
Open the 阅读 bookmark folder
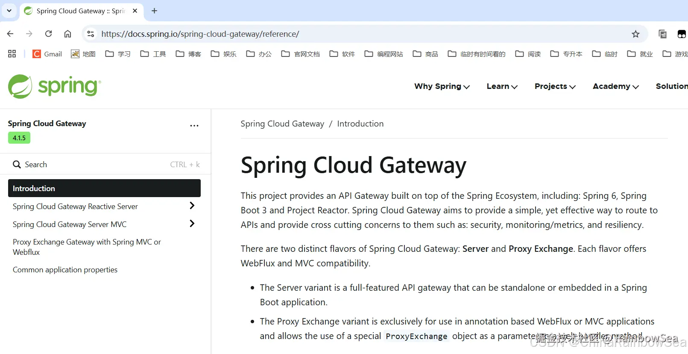point(528,54)
